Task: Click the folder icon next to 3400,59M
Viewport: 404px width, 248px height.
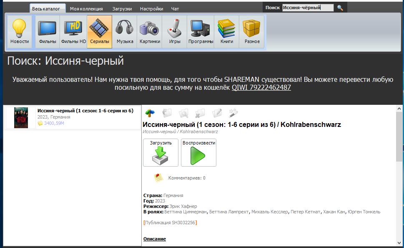Action: coord(40,123)
